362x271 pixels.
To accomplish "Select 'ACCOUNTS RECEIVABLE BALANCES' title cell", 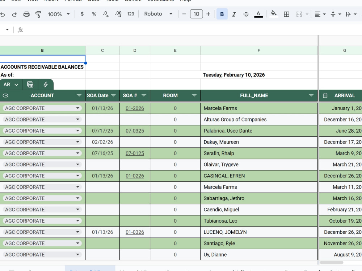I will 42,67.
